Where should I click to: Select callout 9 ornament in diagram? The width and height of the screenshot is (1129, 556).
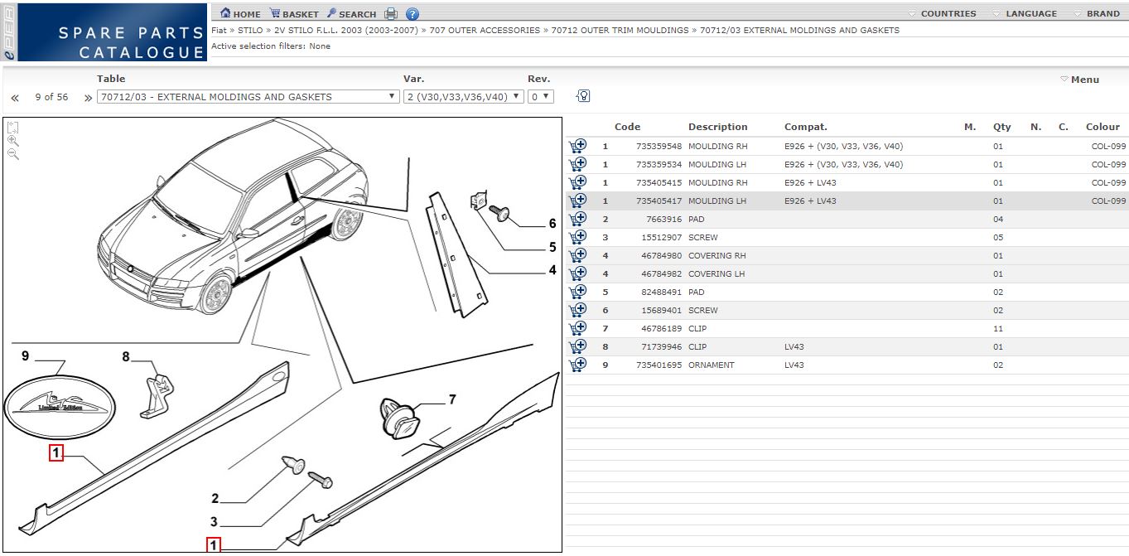point(26,356)
